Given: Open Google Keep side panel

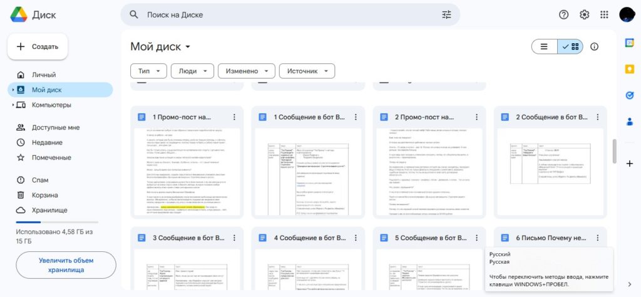Looking at the screenshot, I should tap(630, 69).
